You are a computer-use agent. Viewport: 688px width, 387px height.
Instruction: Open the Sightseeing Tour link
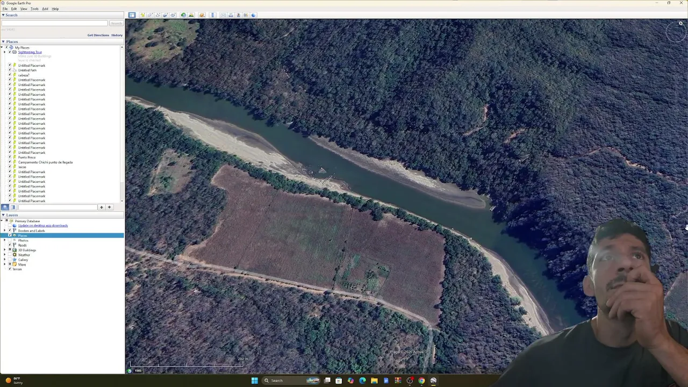30,52
